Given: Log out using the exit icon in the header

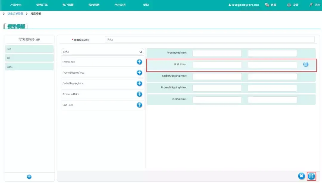Looking at the screenshot, I should tap(311, 5).
